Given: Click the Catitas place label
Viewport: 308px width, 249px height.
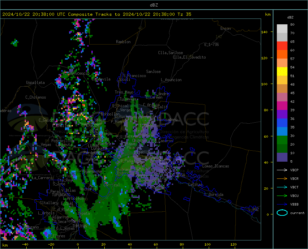Looking at the screenshot, I should click(x=195, y=185).
